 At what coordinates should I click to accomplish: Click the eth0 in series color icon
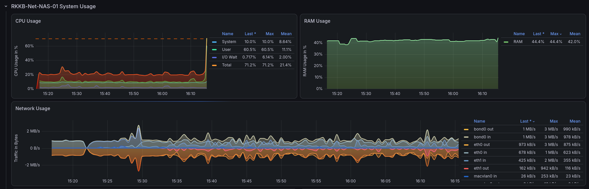point(466,153)
